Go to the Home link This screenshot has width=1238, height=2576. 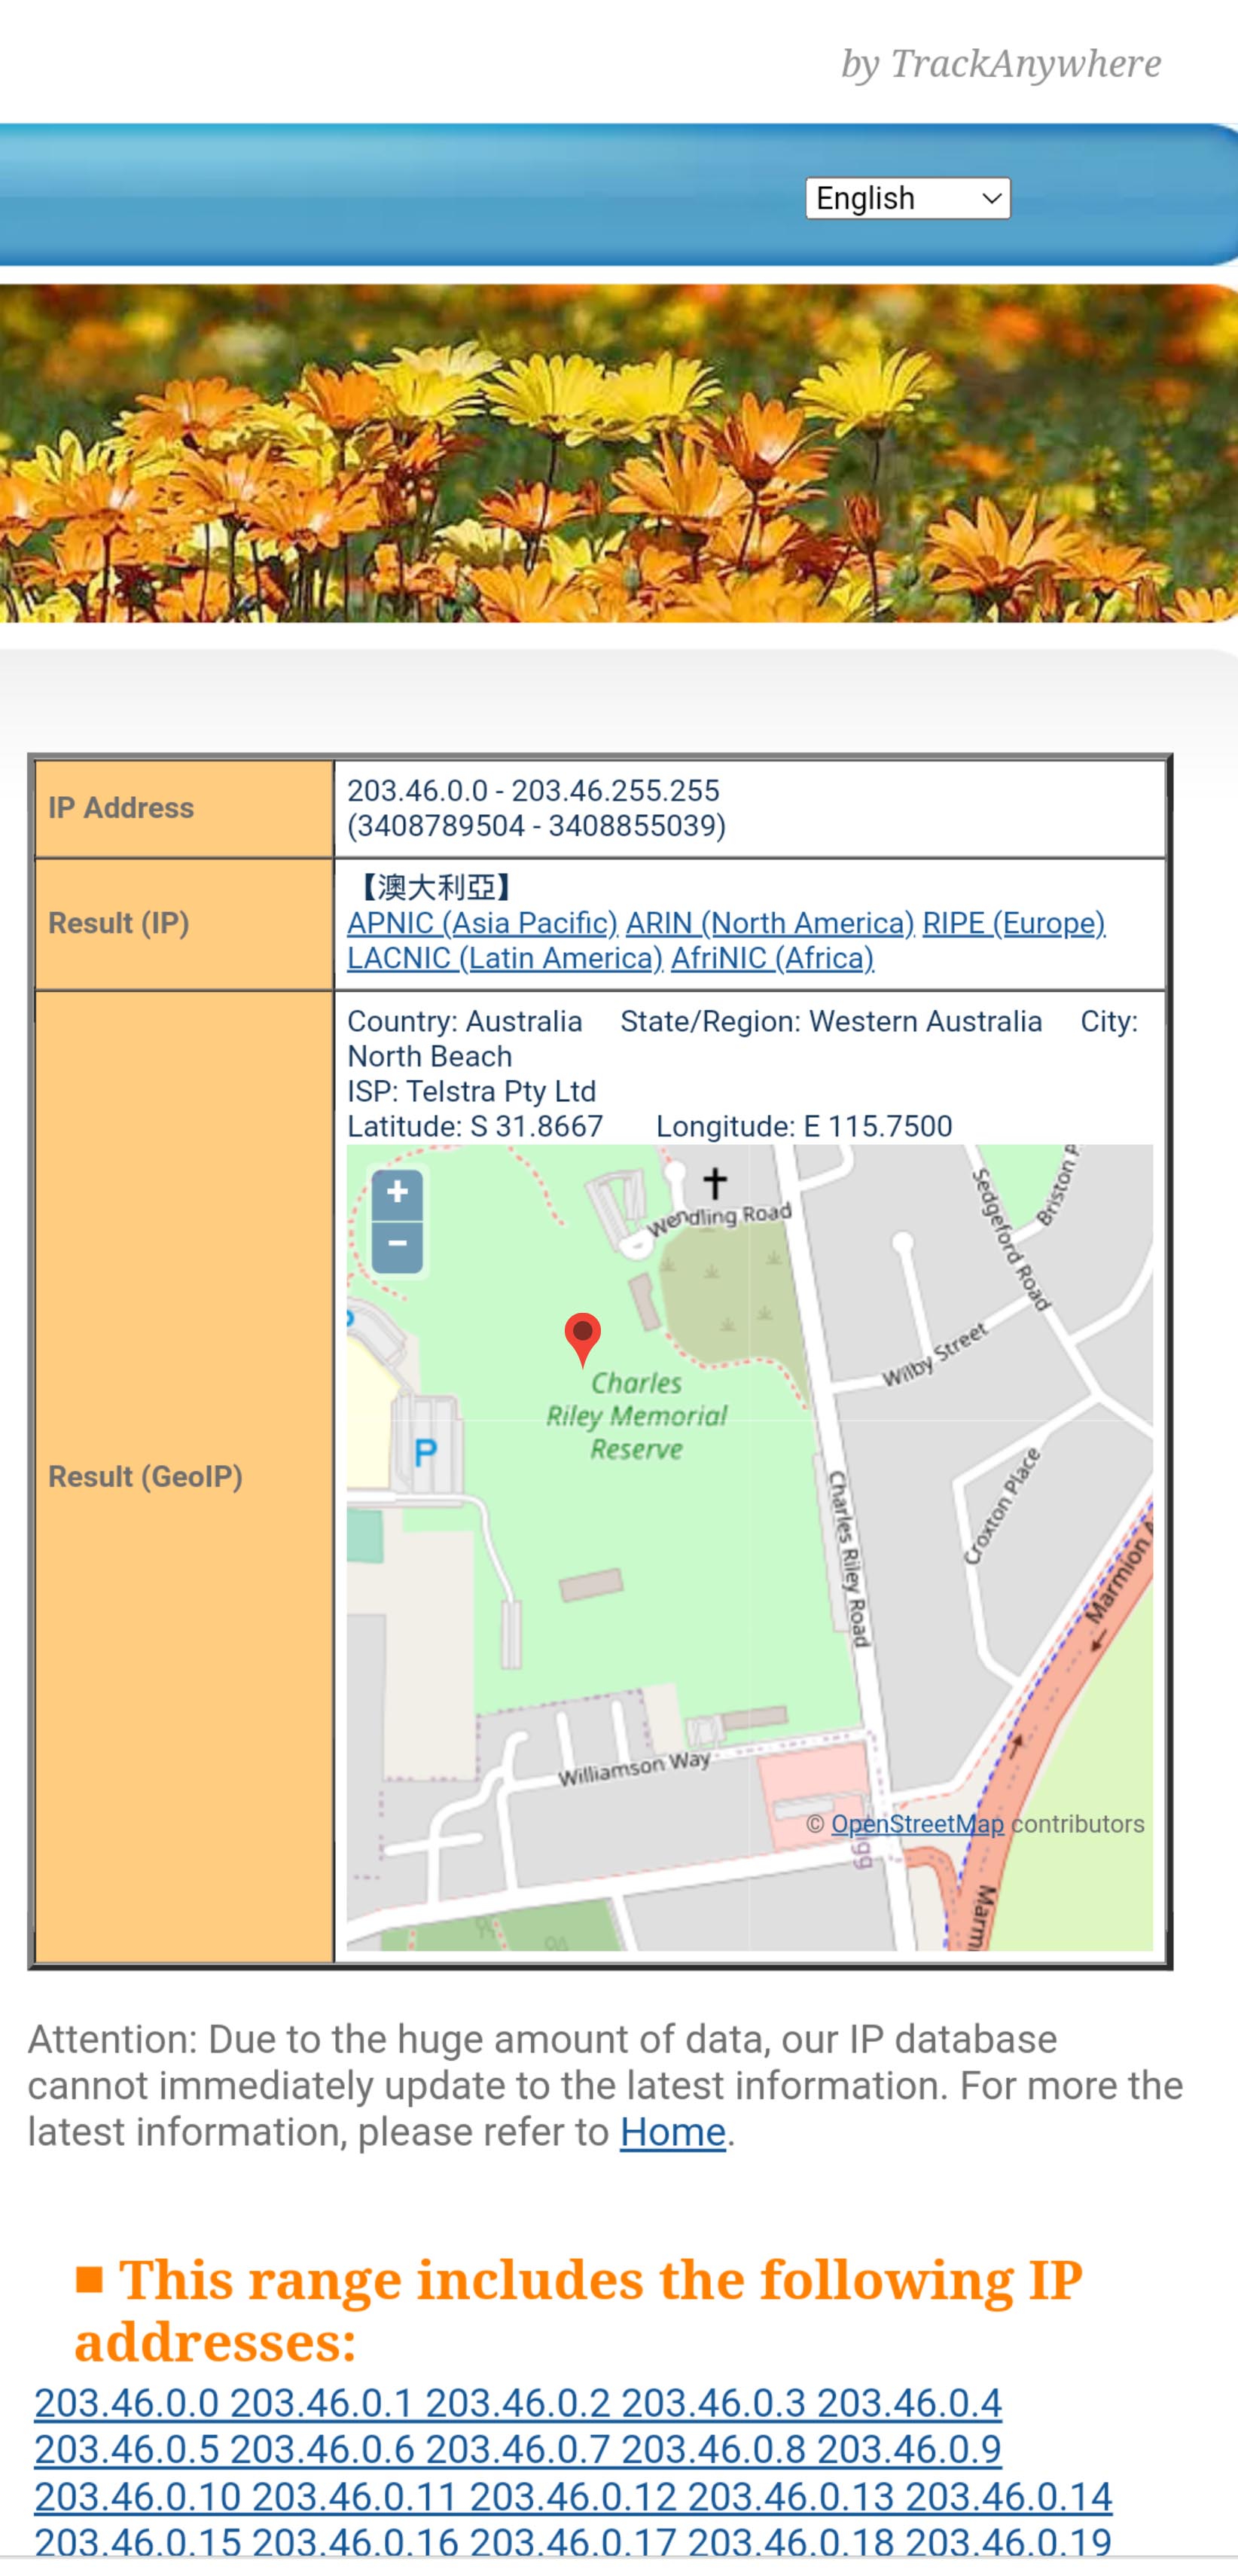click(x=672, y=2132)
